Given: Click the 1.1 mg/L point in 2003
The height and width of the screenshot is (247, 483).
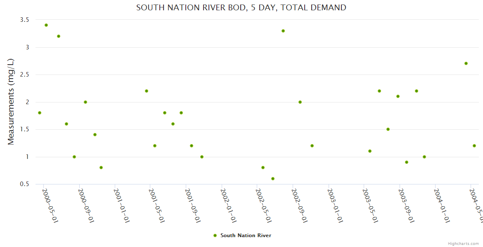Looking at the screenshot, I should click(x=370, y=151).
